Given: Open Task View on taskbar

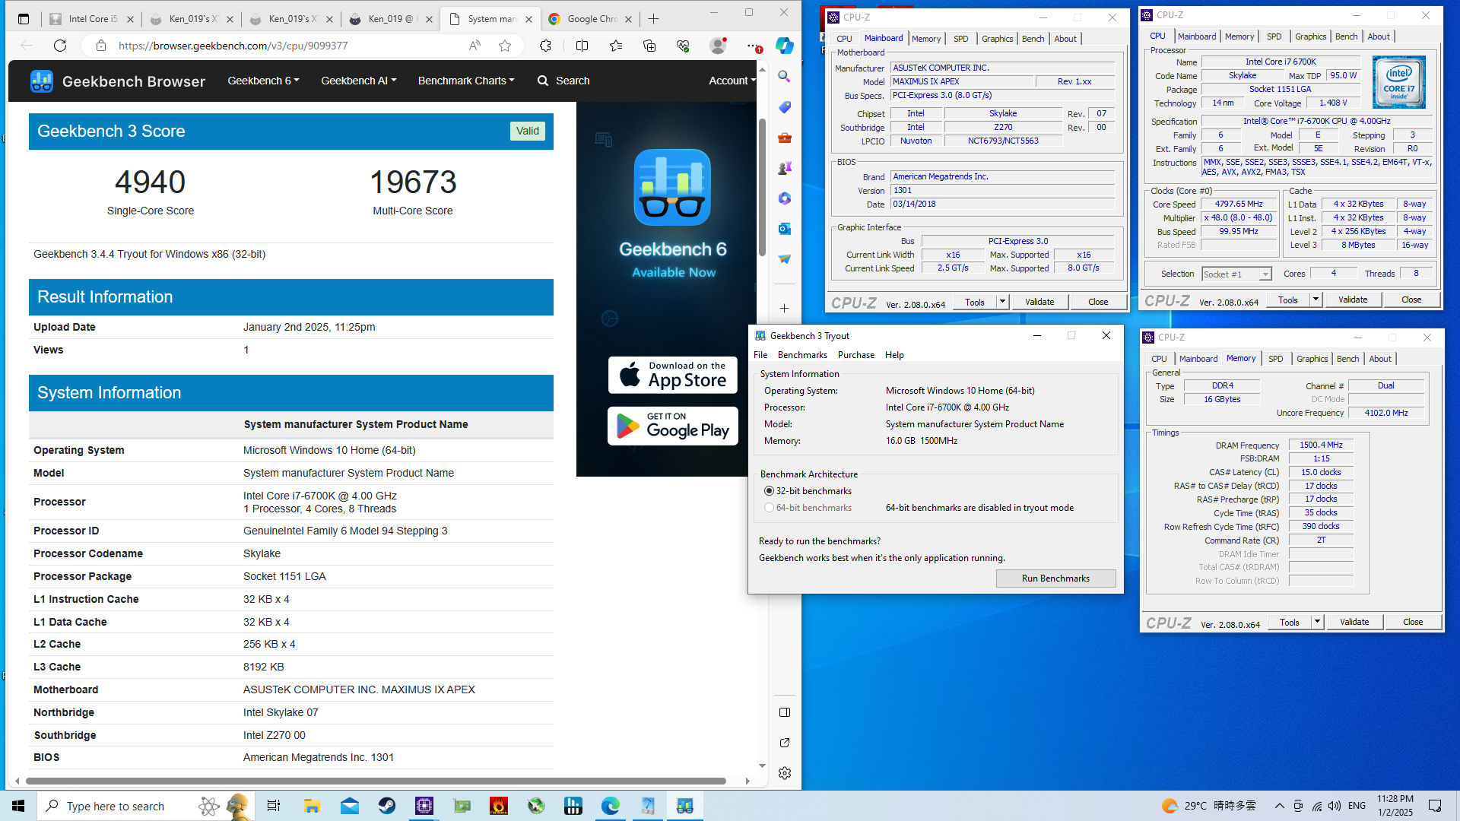Looking at the screenshot, I should tap(274, 806).
